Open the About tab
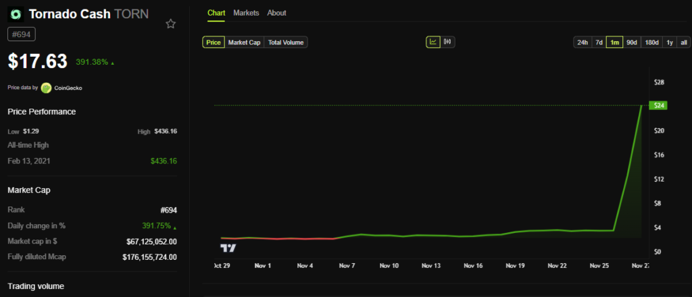 pos(276,13)
